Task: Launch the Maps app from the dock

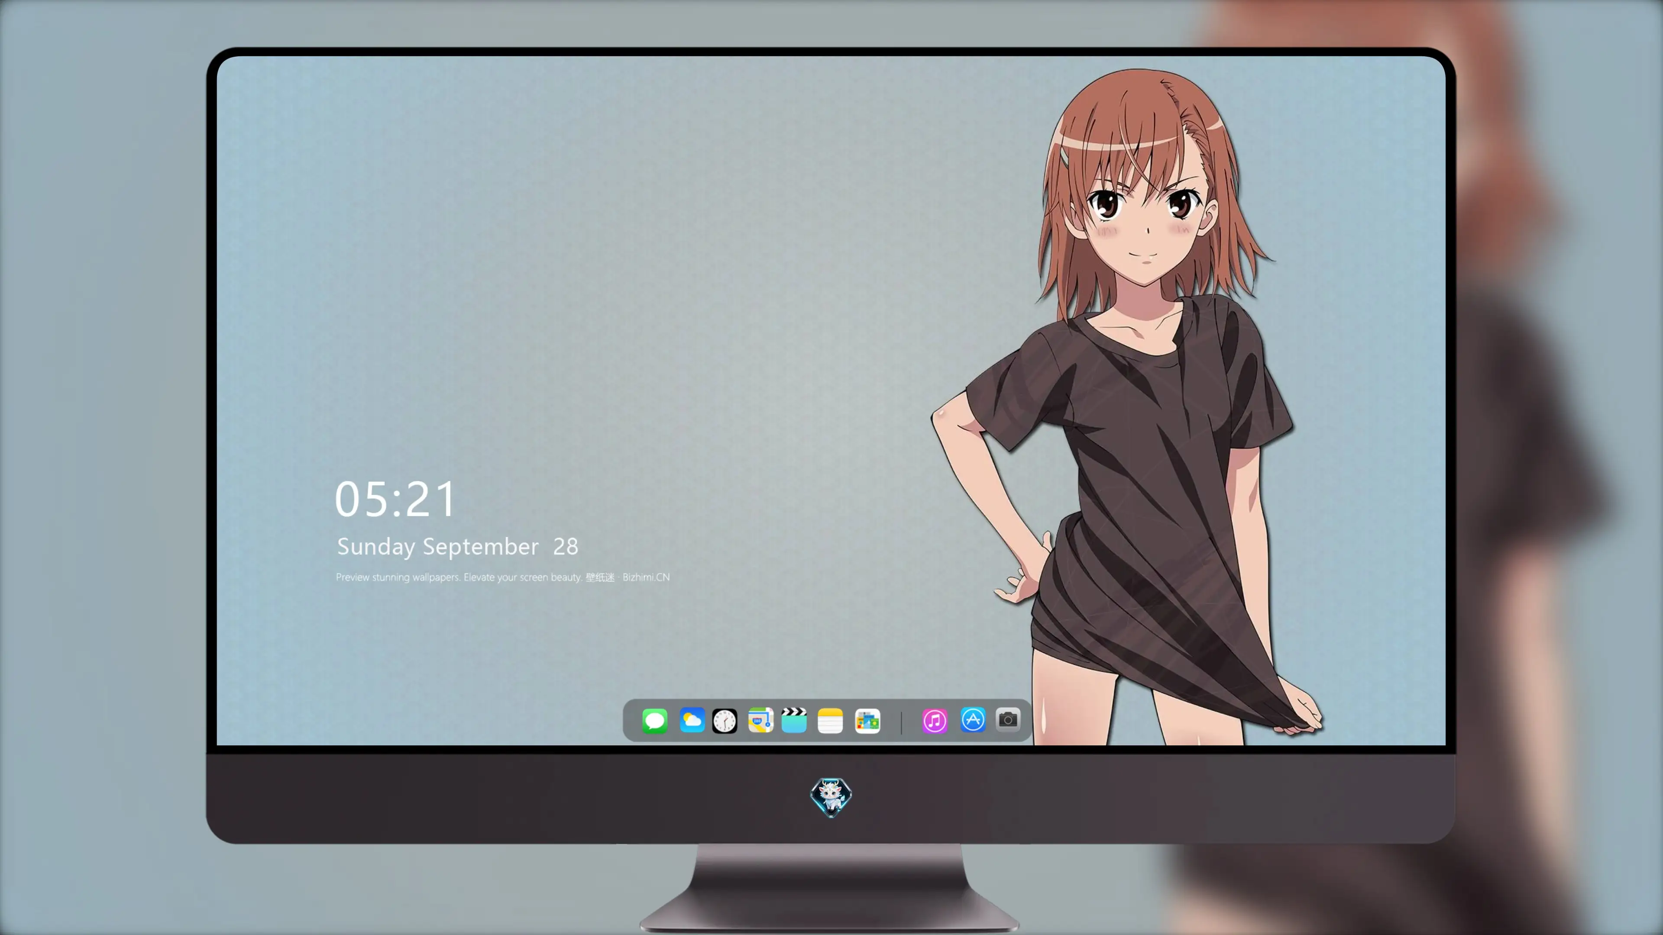Action: 760,720
